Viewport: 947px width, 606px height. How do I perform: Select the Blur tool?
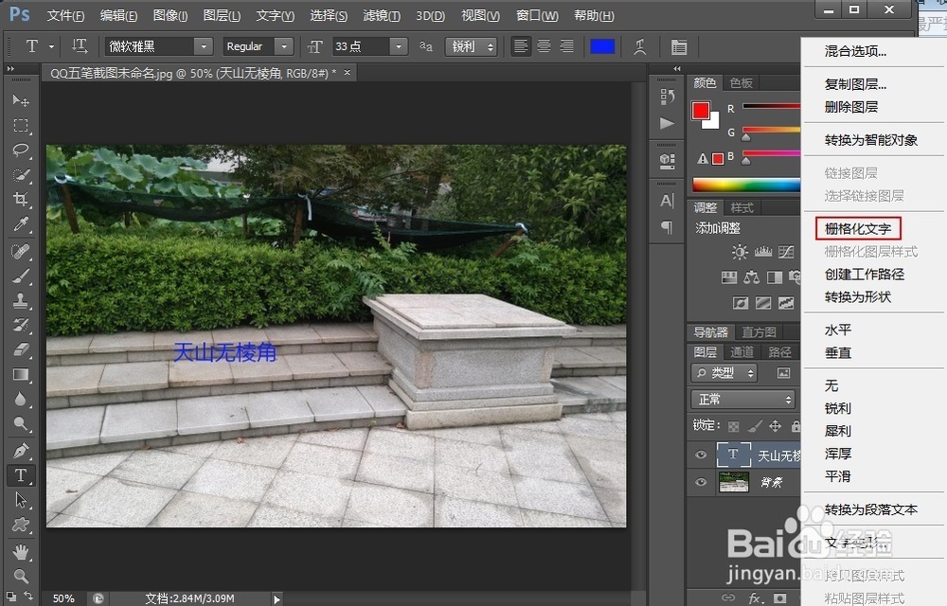coord(21,399)
